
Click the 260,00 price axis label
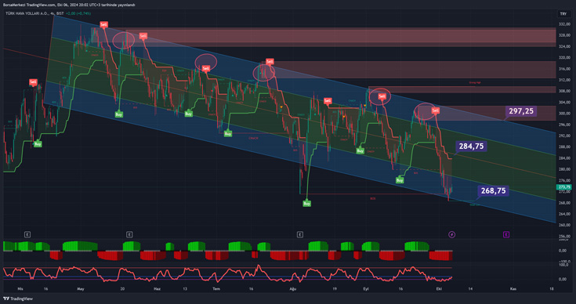click(x=564, y=225)
